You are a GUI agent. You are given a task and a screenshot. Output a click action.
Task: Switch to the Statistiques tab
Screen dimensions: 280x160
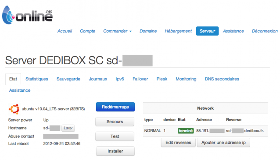36,79
